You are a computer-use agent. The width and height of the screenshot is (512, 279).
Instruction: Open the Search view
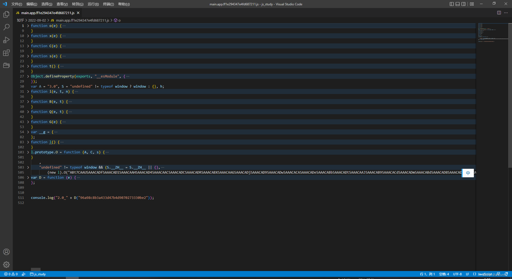6,27
